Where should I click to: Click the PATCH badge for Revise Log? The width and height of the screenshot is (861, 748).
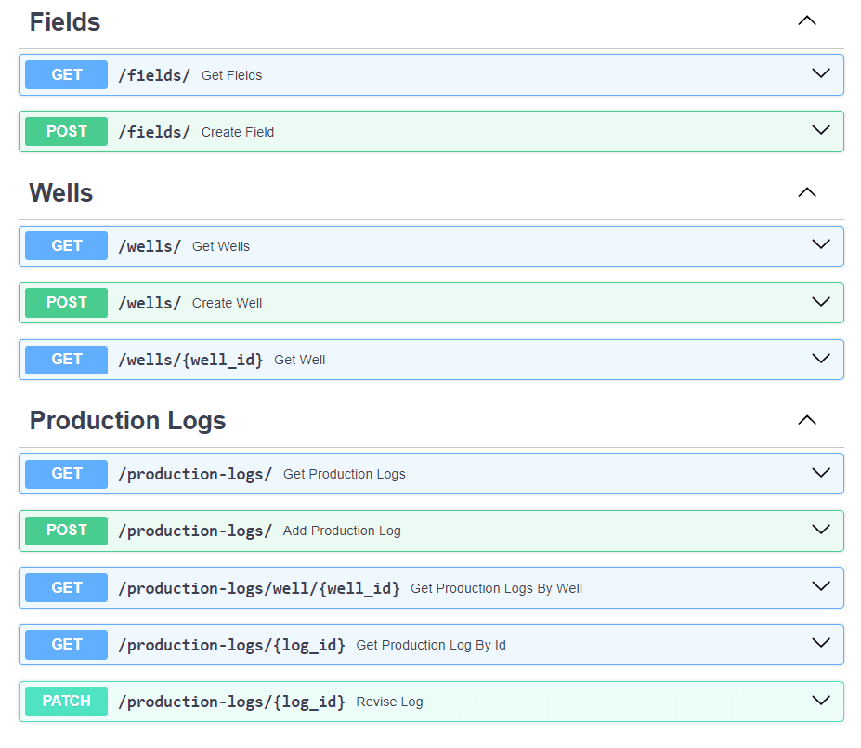65,701
